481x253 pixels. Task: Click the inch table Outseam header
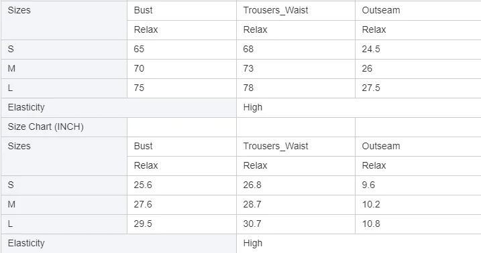(x=418, y=146)
